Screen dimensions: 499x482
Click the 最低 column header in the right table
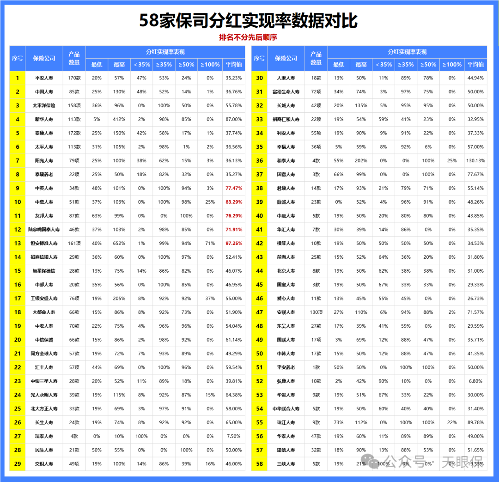(338, 65)
